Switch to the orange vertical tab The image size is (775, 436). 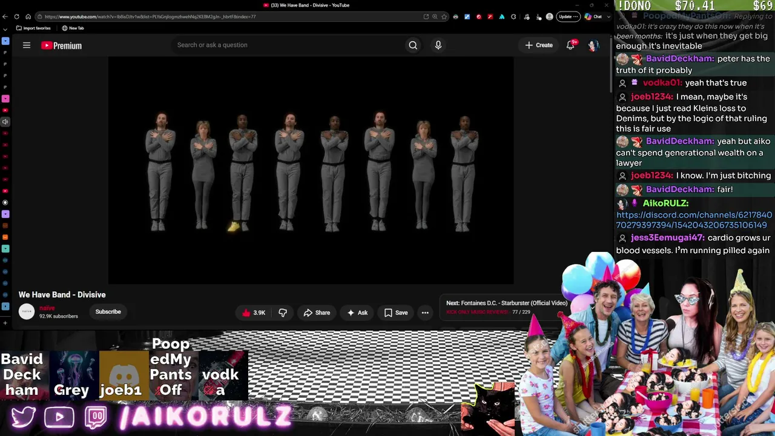(5, 237)
